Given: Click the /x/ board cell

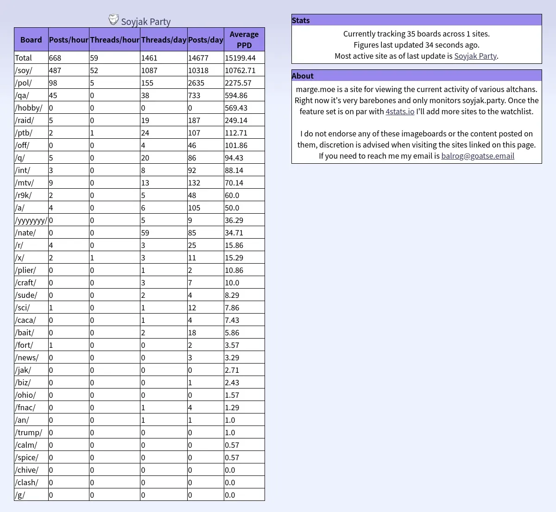Looking at the screenshot, I should click(x=31, y=258).
